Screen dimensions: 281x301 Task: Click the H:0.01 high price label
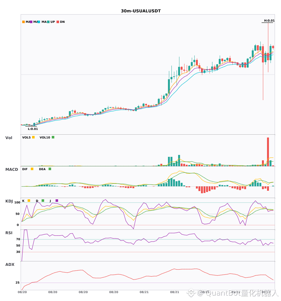point(269,21)
